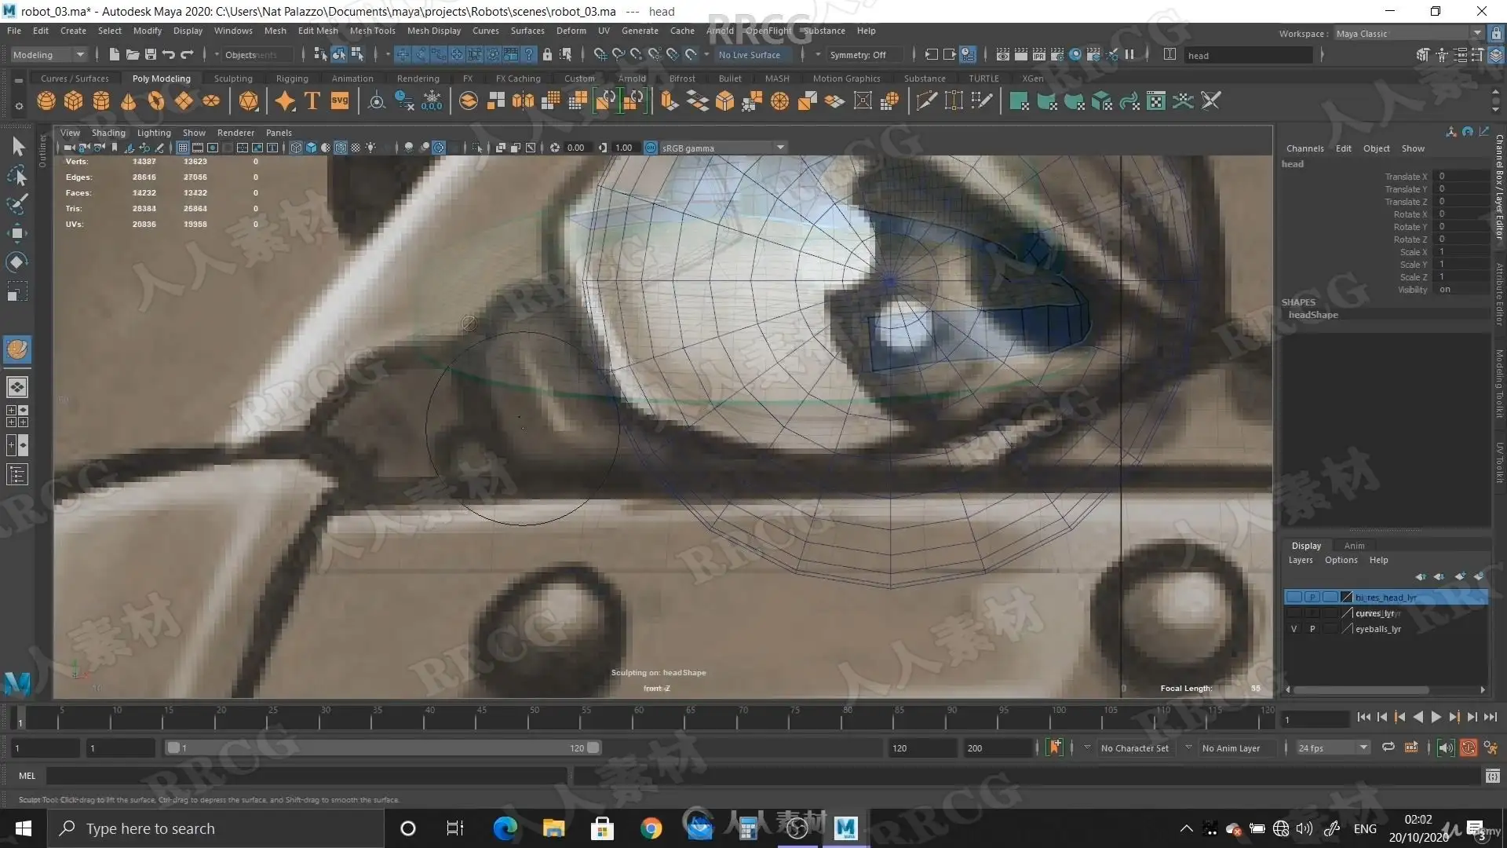Expand the sRGB gamma view transform dropdown
1507x848 pixels.
tap(780, 148)
